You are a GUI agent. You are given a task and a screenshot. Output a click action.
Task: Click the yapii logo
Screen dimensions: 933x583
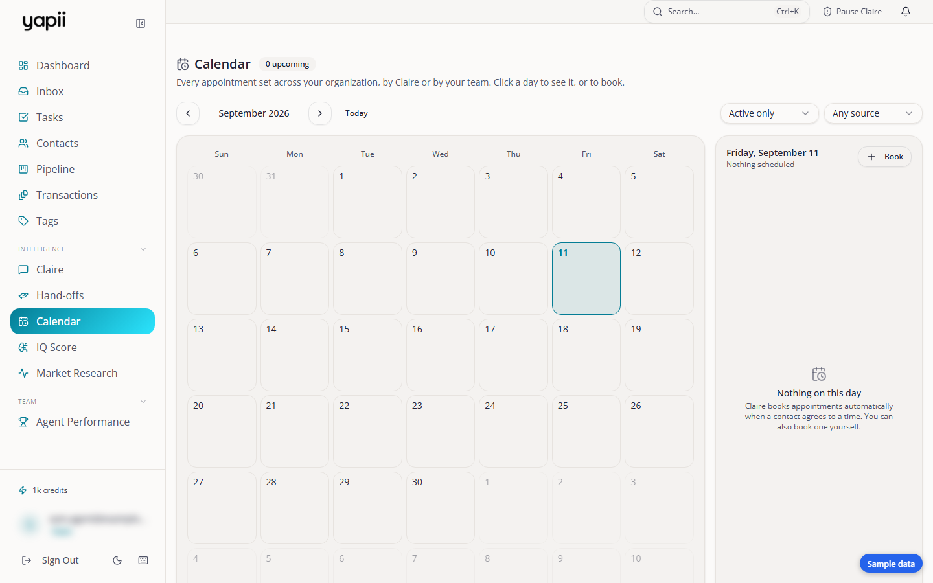44,21
